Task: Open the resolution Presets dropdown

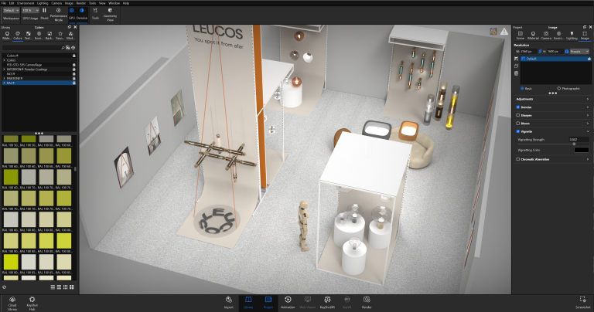Action: (x=578, y=51)
